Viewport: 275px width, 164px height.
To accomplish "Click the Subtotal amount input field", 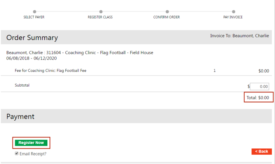I will [259, 86].
